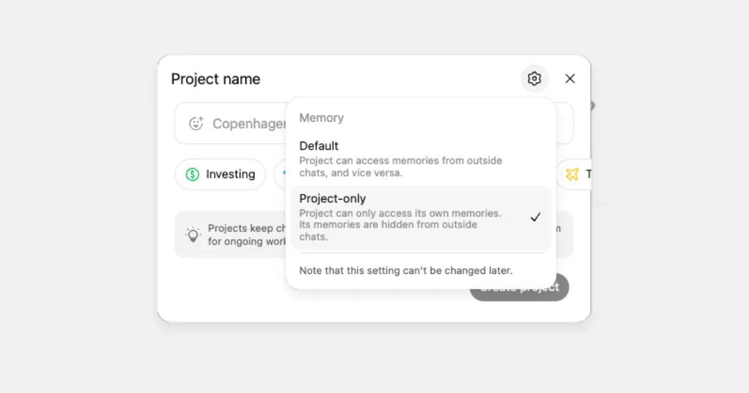Click the yellow travel icon on the right chip

572,175
